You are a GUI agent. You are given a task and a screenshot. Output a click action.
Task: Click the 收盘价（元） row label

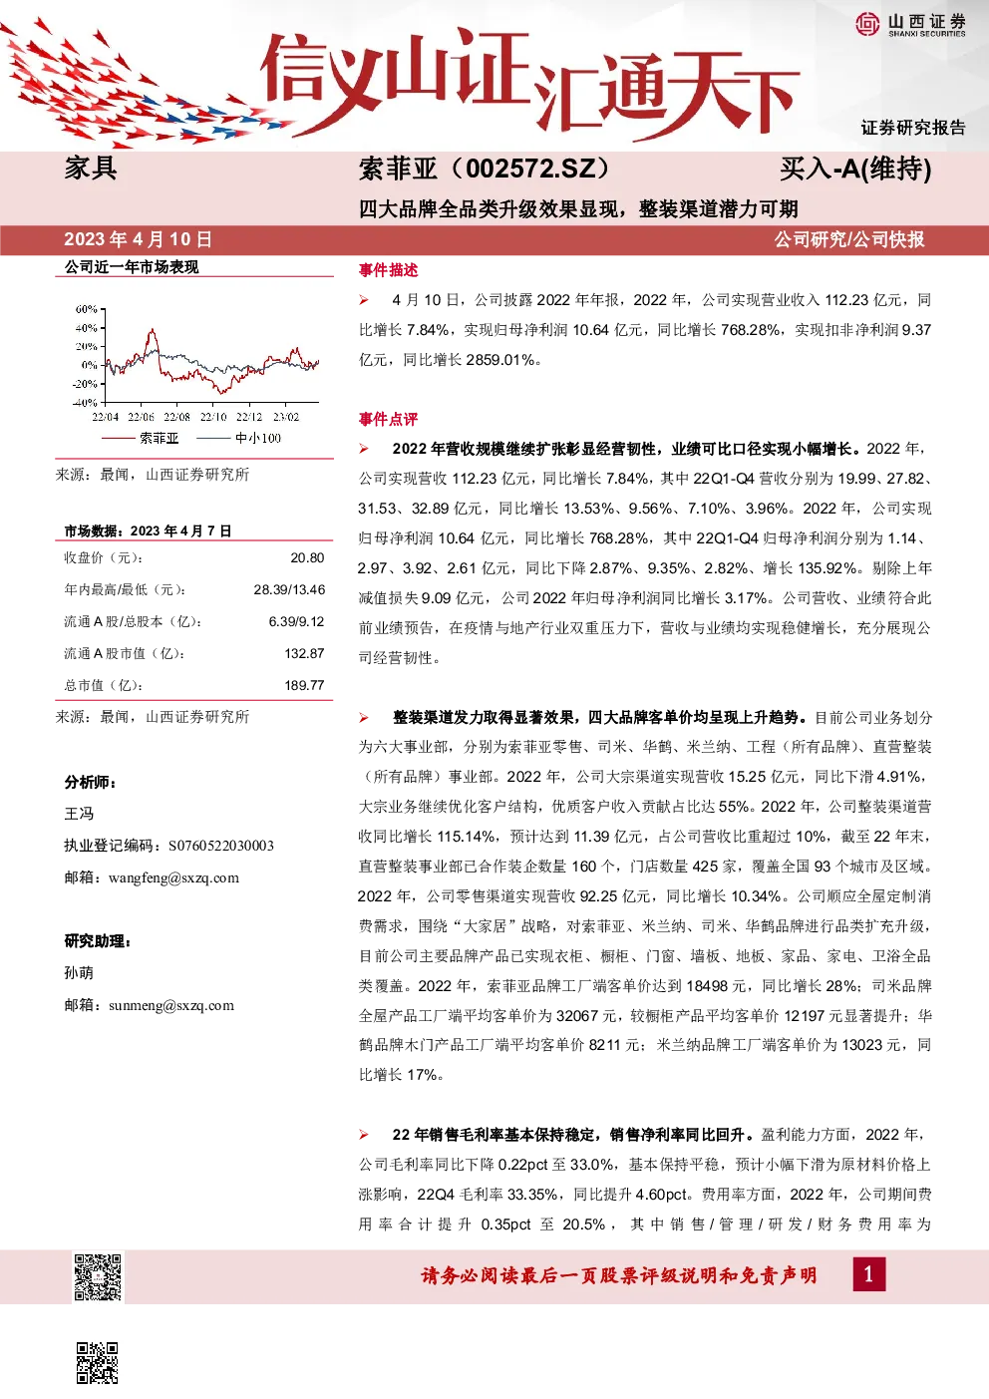pyautogui.click(x=104, y=557)
